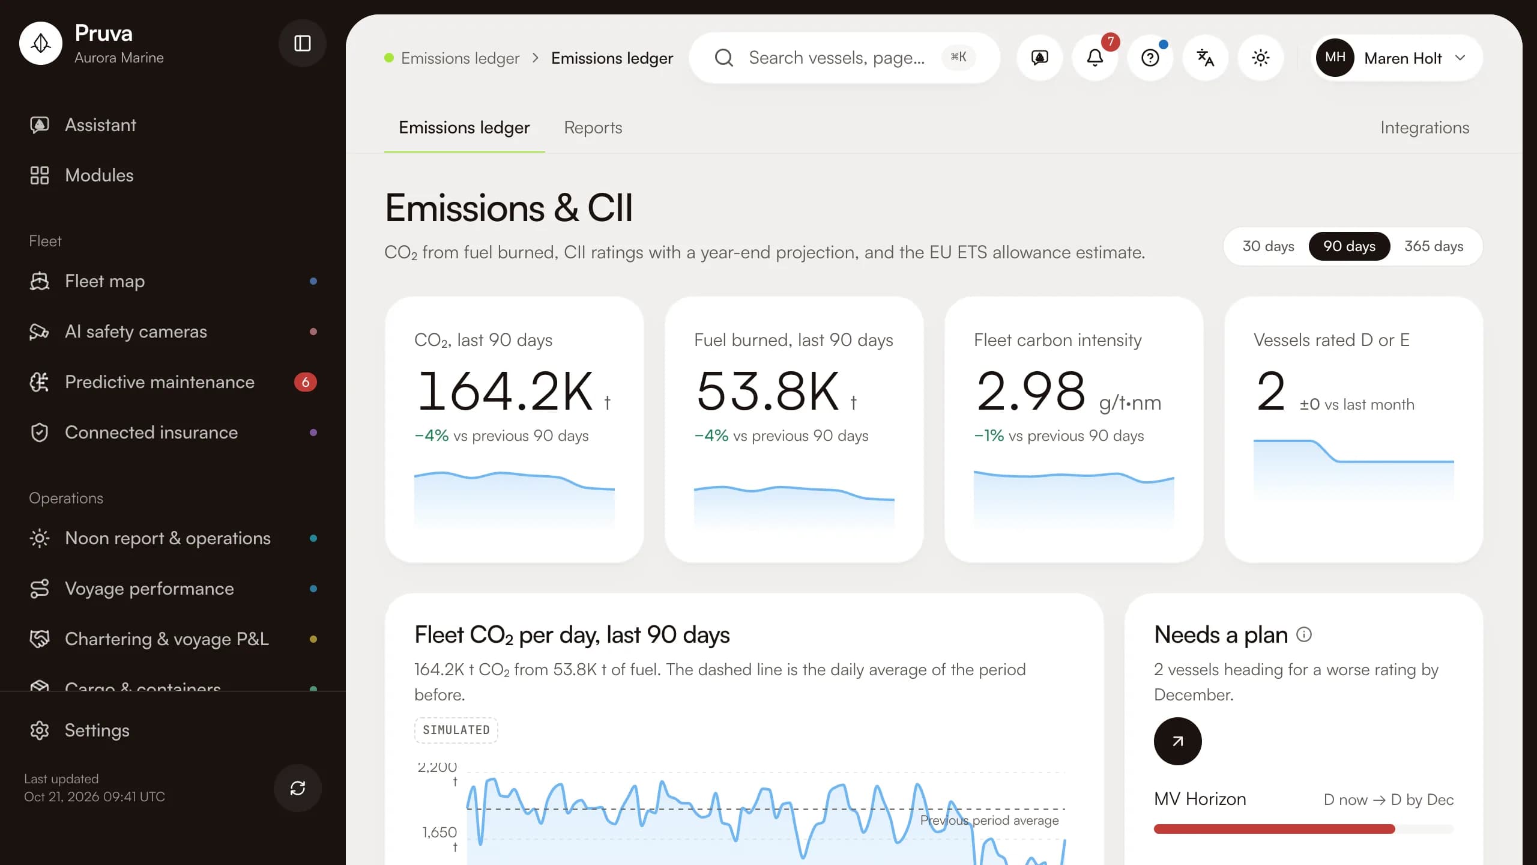Click the Vessels rated D or E card
Viewport: 1537px width, 865px height.
click(x=1353, y=429)
